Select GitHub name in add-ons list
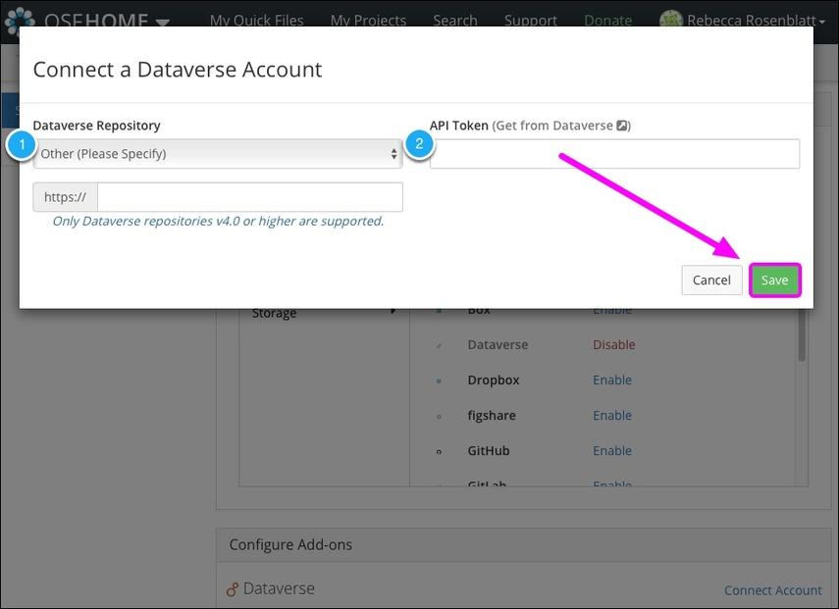The width and height of the screenshot is (839, 609). coord(489,451)
